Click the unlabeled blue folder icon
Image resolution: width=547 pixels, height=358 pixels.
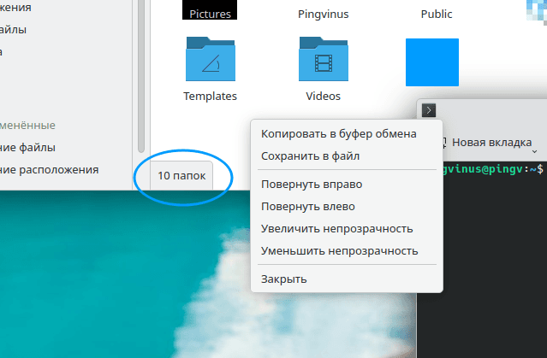431,62
